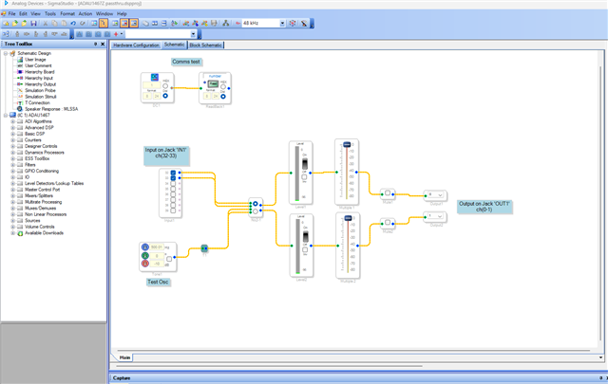Click the Cut scissors icon
The image size is (608, 384).
(45, 23)
